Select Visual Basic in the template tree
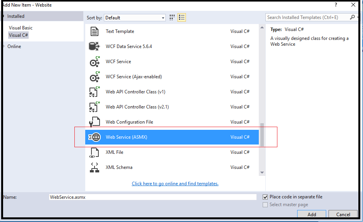This screenshot has height=222, width=363. 21,28
